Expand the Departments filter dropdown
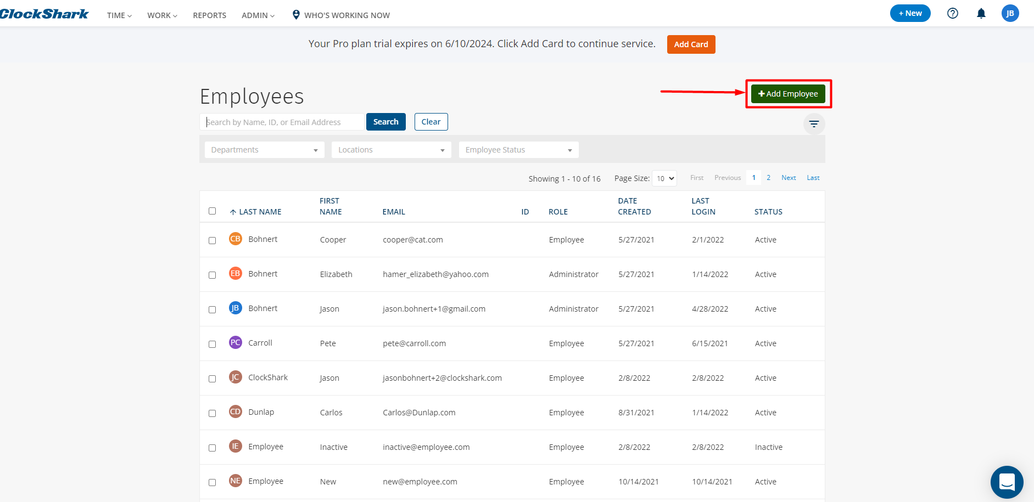The image size is (1034, 502). [264, 150]
